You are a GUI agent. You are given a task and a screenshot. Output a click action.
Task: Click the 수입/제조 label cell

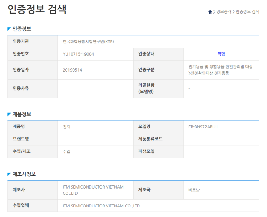33,151
